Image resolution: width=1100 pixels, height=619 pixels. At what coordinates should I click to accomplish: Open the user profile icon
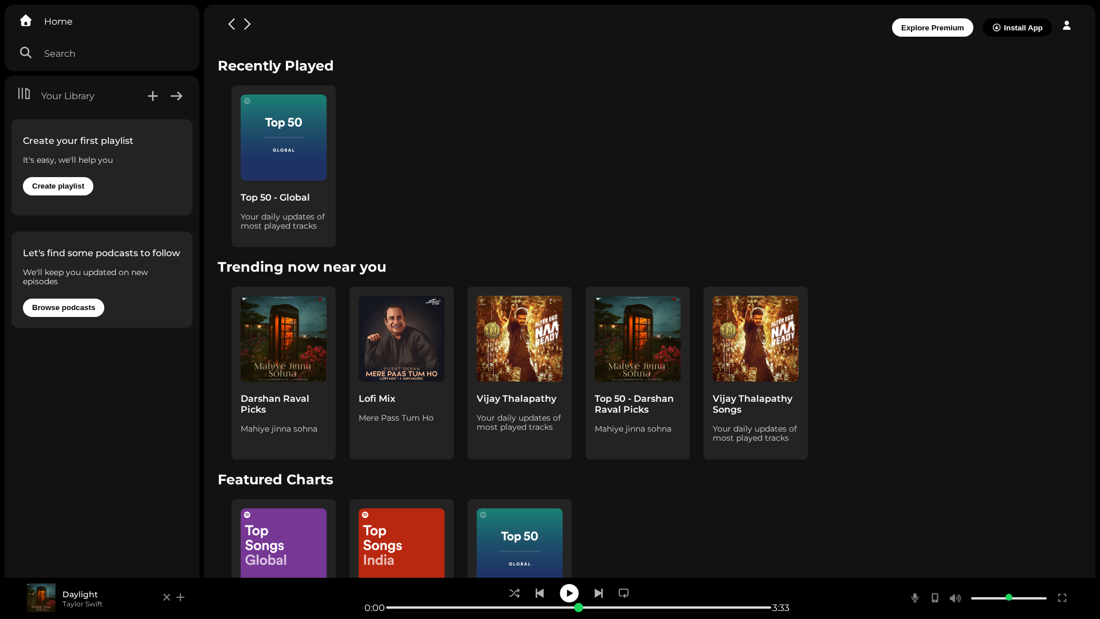[x=1067, y=26]
